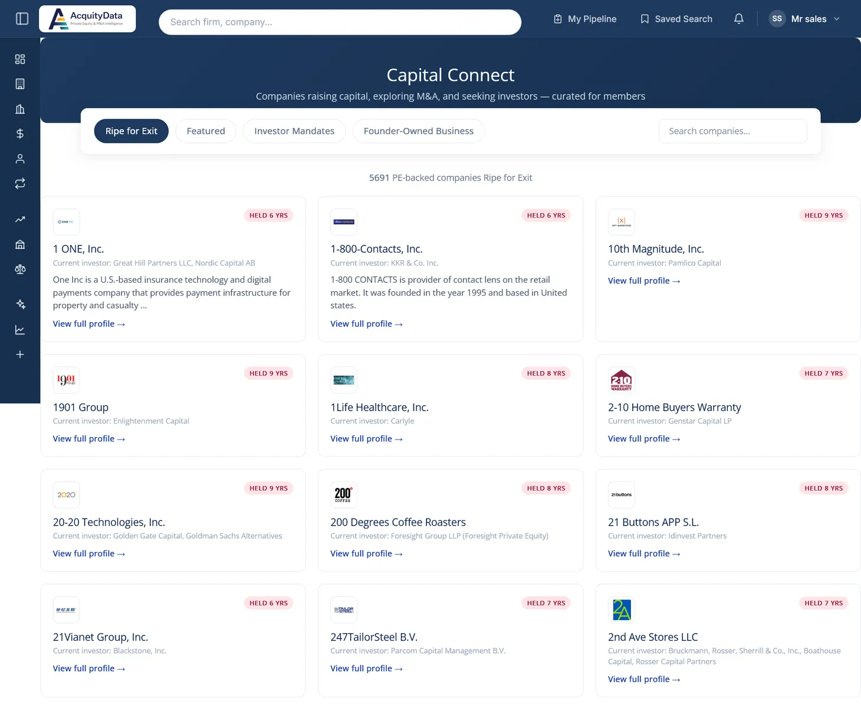Open My Pipeline
This screenshot has width=861, height=718.
pos(585,19)
